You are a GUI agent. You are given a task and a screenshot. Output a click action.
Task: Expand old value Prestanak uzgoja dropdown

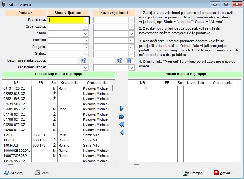[x=86, y=68]
